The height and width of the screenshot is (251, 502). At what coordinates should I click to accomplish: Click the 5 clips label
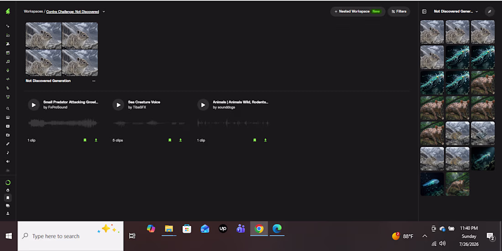click(118, 140)
